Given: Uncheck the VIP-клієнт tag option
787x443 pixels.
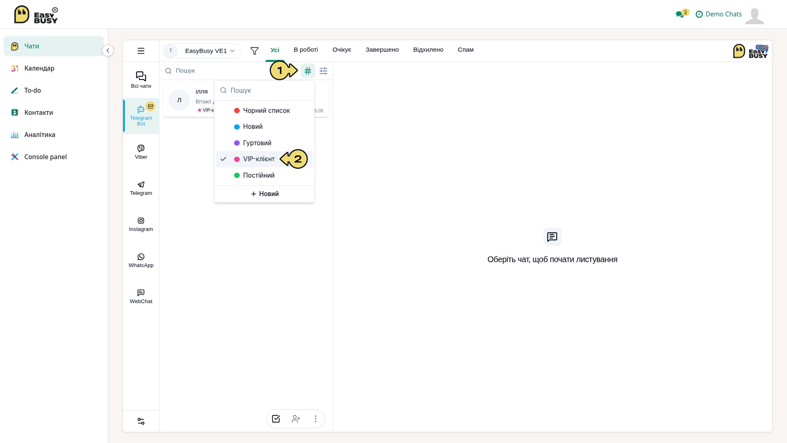Looking at the screenshot, I should click(x=264, y=159).
